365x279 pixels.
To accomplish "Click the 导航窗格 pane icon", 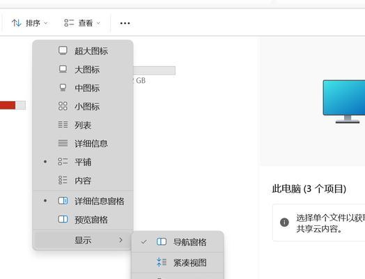I will click(162, 242).
